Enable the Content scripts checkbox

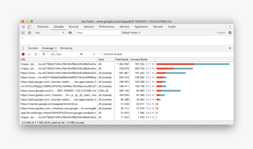pos(101,54)
